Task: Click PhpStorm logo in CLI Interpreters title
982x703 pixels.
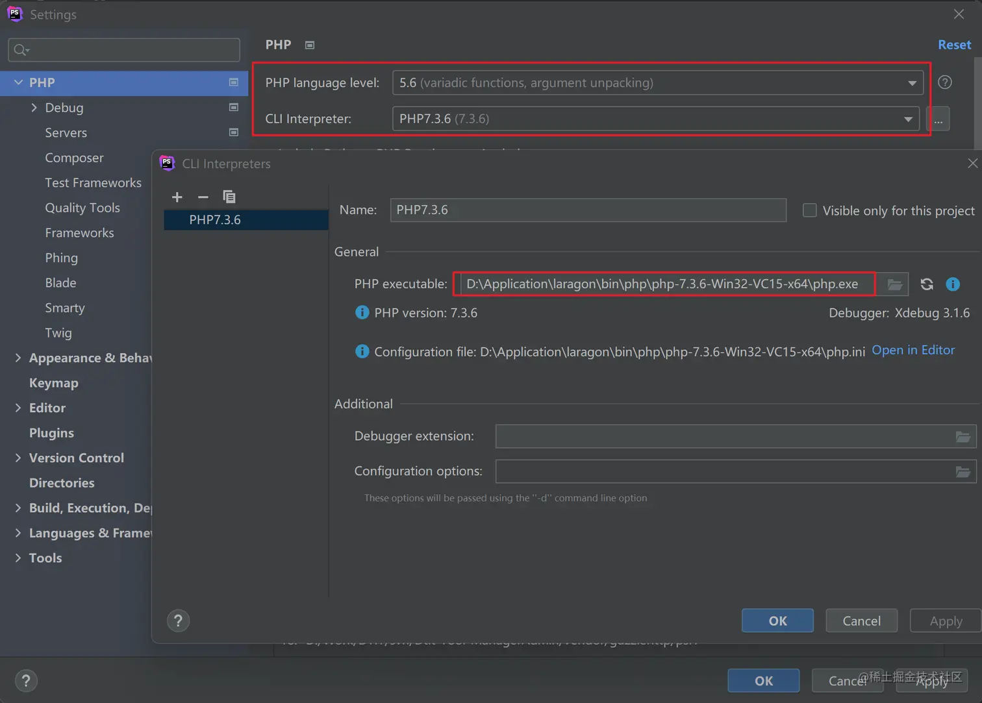Action: click(x=167, y=163)
